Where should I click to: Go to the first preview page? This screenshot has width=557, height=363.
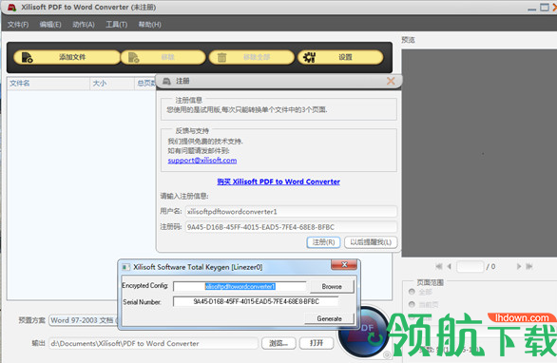[x=439, y=266]
